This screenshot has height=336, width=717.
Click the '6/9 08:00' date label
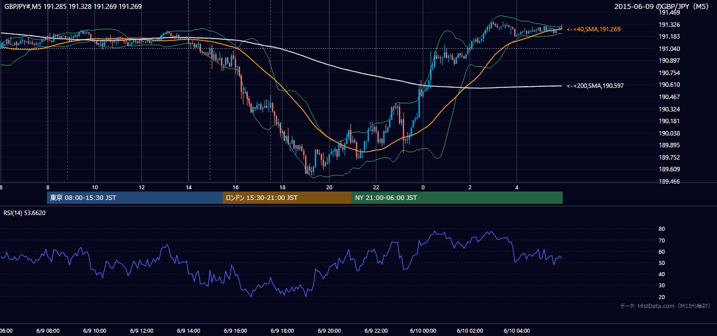(47, 330)
